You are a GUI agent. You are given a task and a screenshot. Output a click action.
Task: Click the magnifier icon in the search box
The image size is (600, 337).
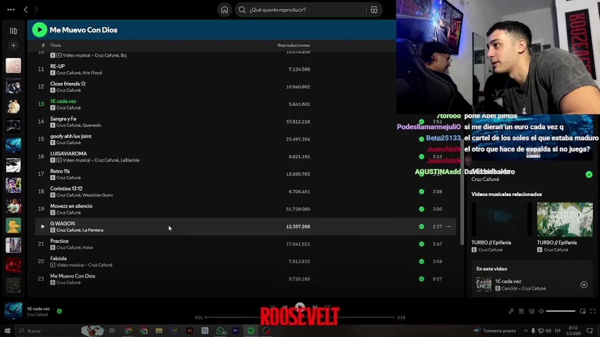click(242, 10)
